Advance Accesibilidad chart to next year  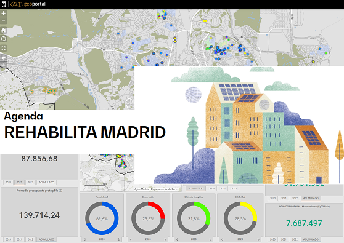pyautogui.click(x=120, y=239)
